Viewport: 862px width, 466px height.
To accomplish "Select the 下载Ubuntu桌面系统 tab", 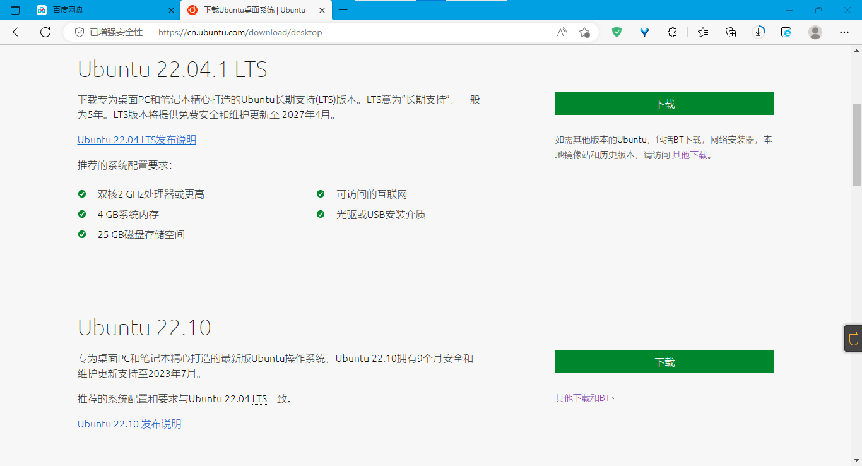I will click(x=255, y=10).
